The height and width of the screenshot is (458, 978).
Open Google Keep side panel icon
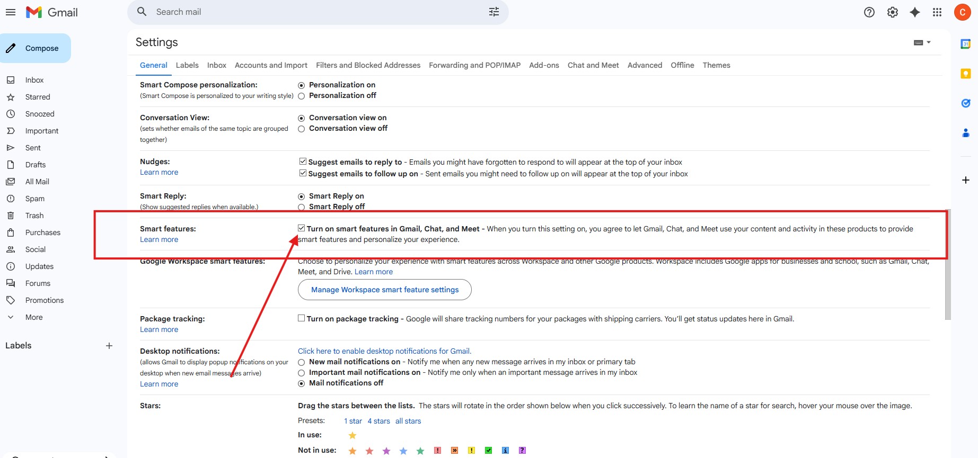[x=966, y=74]
